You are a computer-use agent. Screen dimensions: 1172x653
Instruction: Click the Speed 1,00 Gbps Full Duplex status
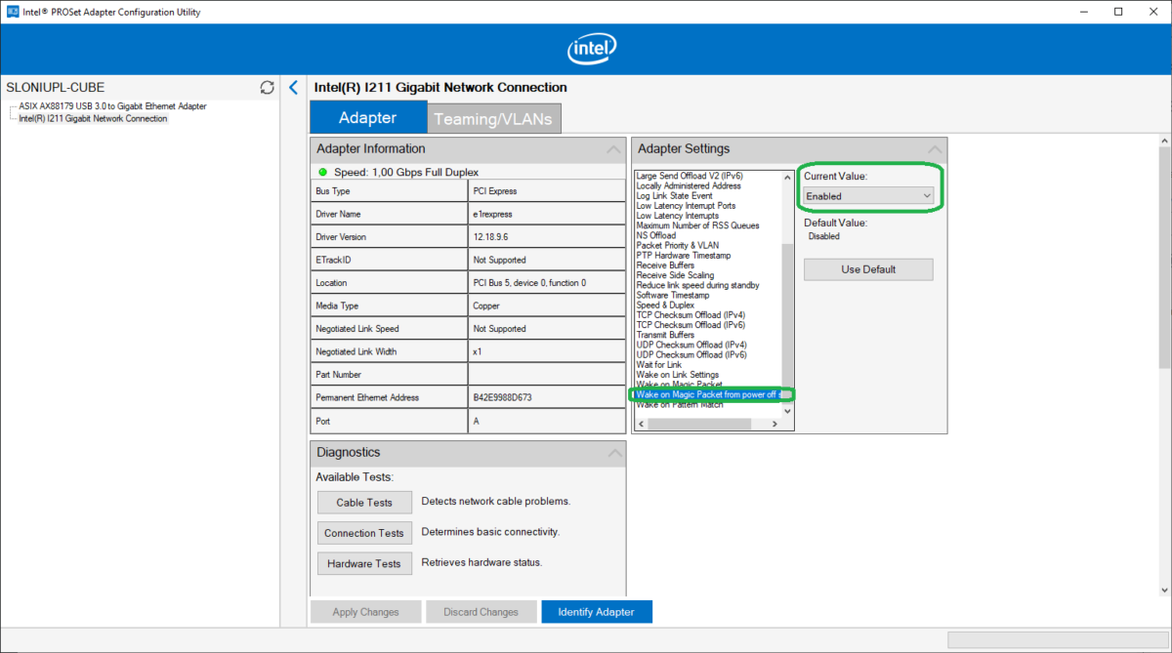pyautogui.click(x=406, y=172)
